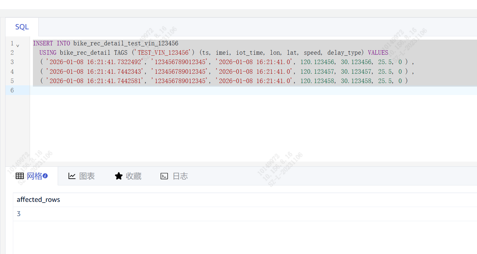This screenshot has height=254, width=477.
Task: Click the info icon beside 网格
Action: click(x=45, y=176)
